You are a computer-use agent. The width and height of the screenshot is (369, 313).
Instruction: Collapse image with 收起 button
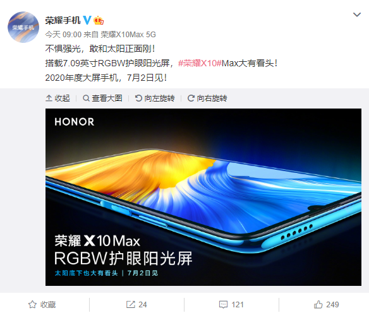tap(58, 98)
